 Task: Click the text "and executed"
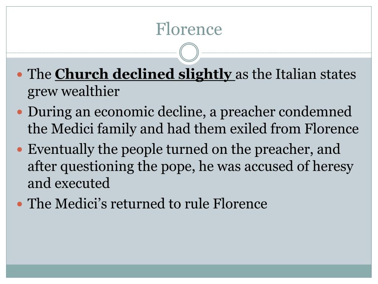[69, 183]
